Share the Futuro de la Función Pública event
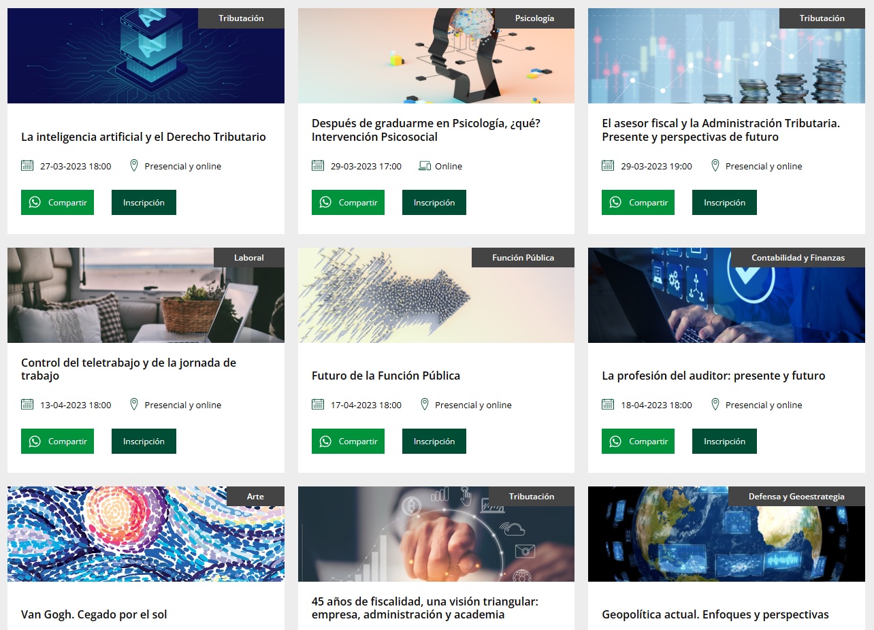 348,442
